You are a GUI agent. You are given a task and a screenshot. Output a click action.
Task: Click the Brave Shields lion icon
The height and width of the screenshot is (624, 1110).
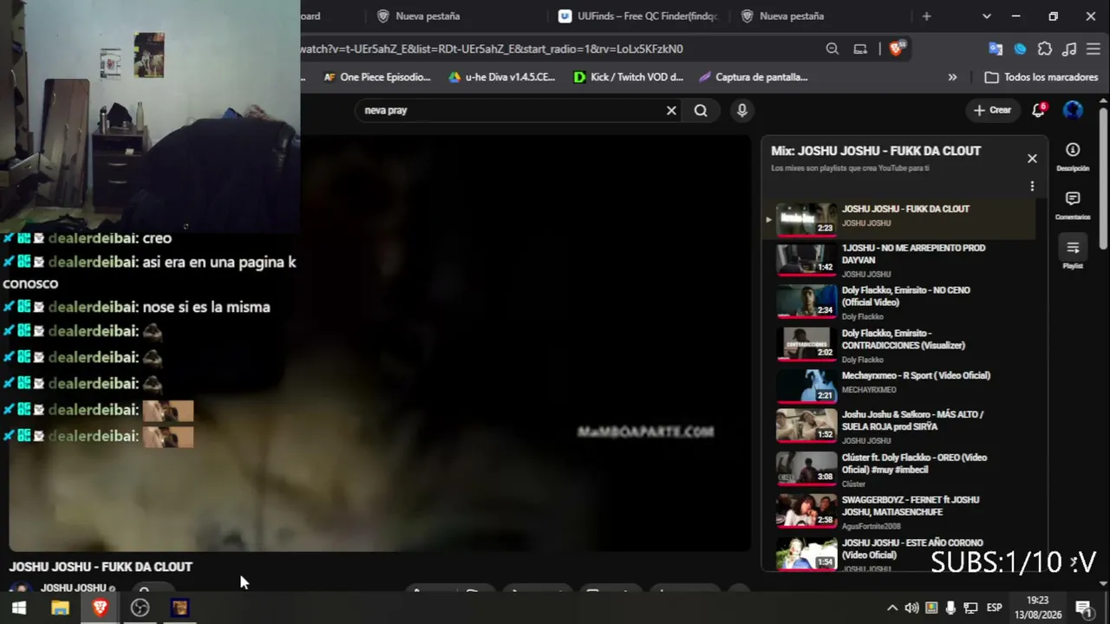tap(897, 49)
